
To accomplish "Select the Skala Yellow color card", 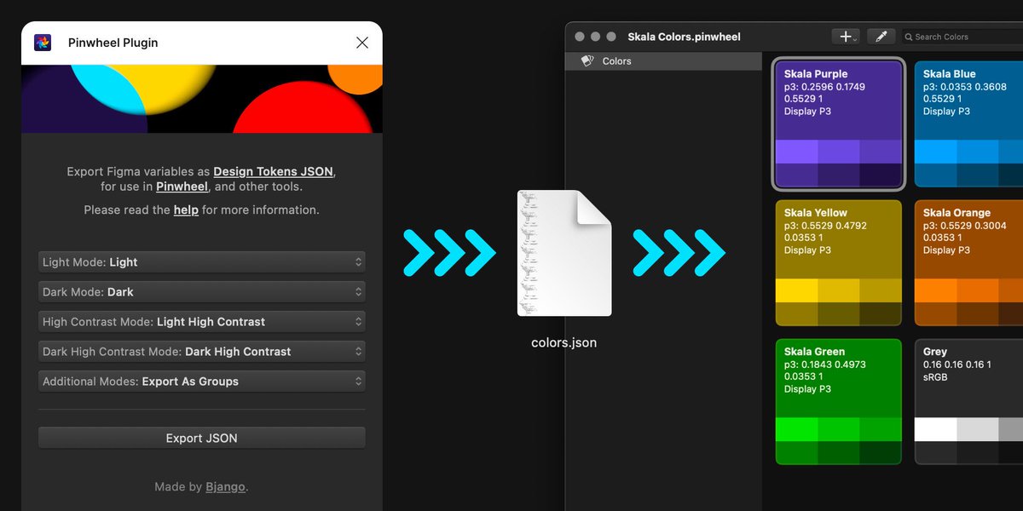I will [x=839, y=262].
